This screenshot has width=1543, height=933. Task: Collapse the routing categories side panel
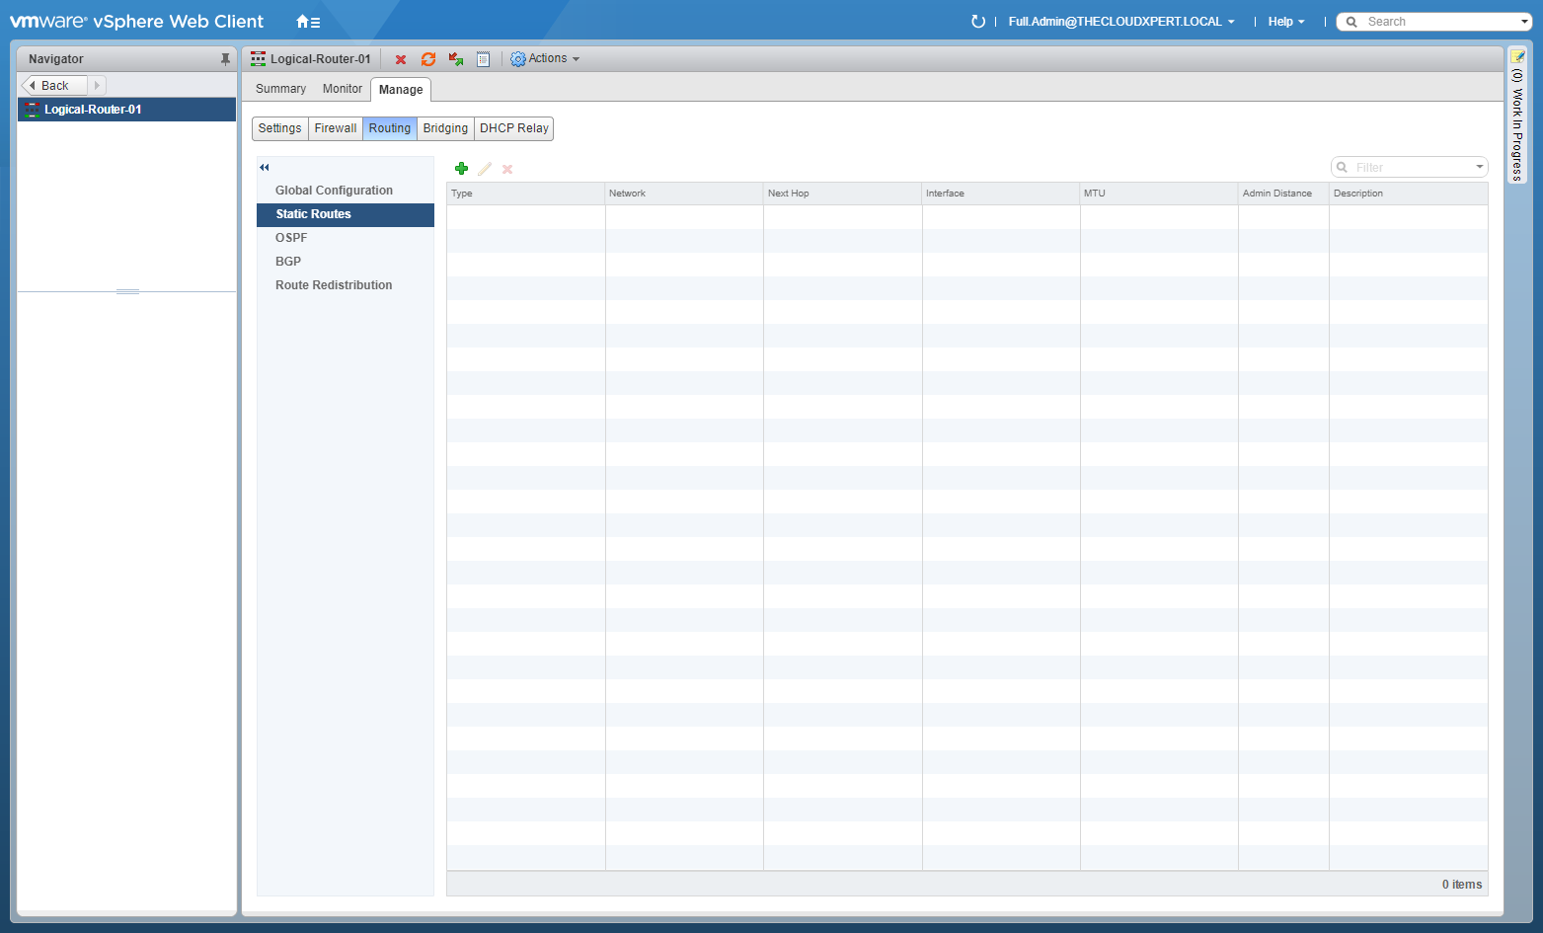click(x=265, y=168)
